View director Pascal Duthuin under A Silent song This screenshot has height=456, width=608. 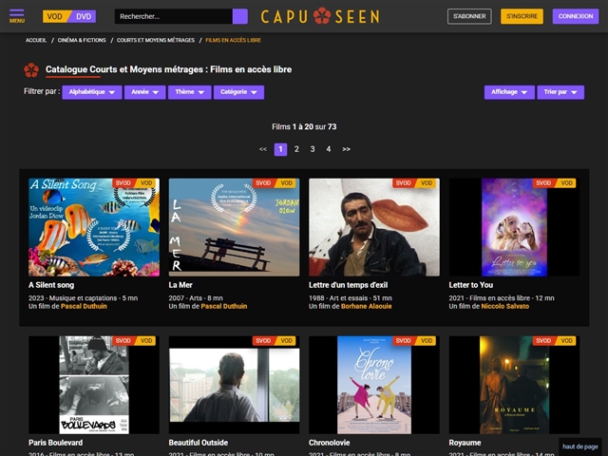pyautogui.click(x=84, y=306)
